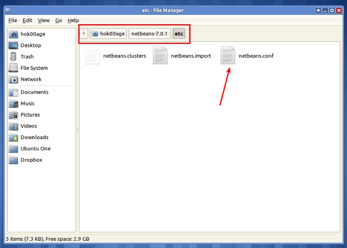
Task: Click the Network label in sidebar
Action: point(31,79)
